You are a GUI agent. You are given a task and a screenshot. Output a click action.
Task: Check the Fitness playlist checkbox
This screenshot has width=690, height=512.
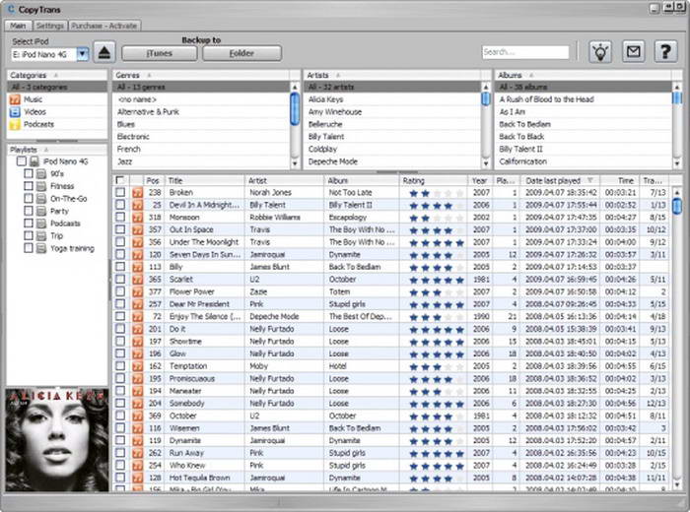click(30, 185)
